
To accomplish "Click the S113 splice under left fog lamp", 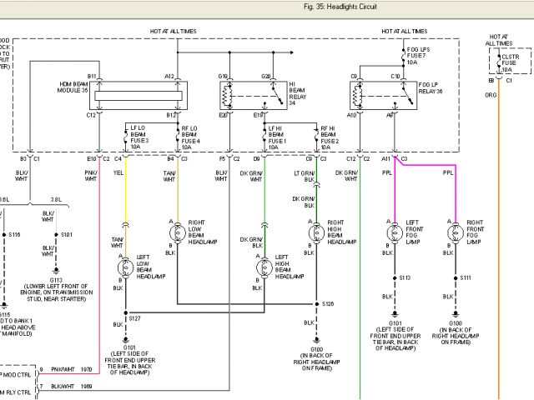I will (x=392, y=277).
